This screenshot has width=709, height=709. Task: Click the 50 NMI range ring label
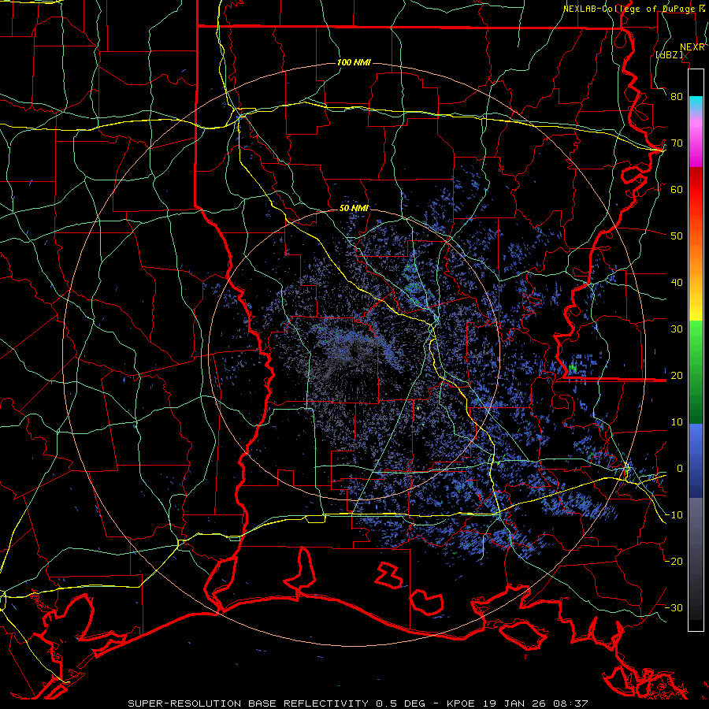(354, 208)
